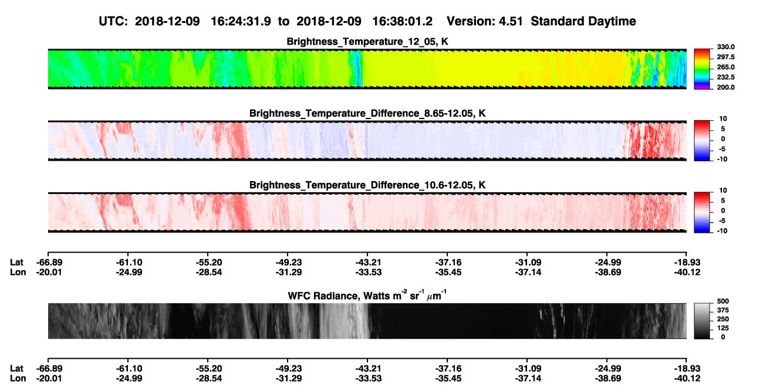The image size is (763, 391).
Task: Click the 10.6-12.05 temperature difference image strip
Action: point(367,213)
